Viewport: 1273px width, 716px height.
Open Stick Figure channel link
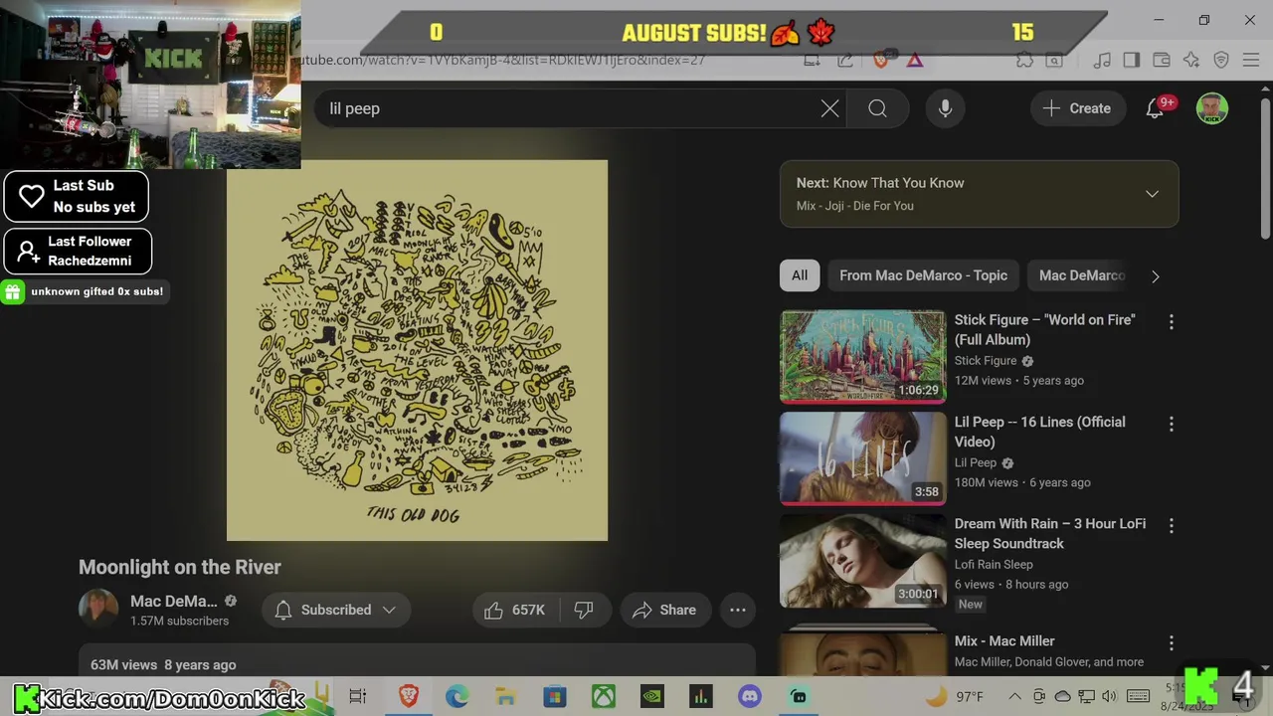coord(986,361)
